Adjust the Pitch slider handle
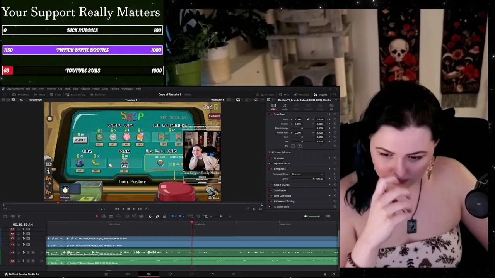Screen dimensions: 495x278 [x=302, y=137]
